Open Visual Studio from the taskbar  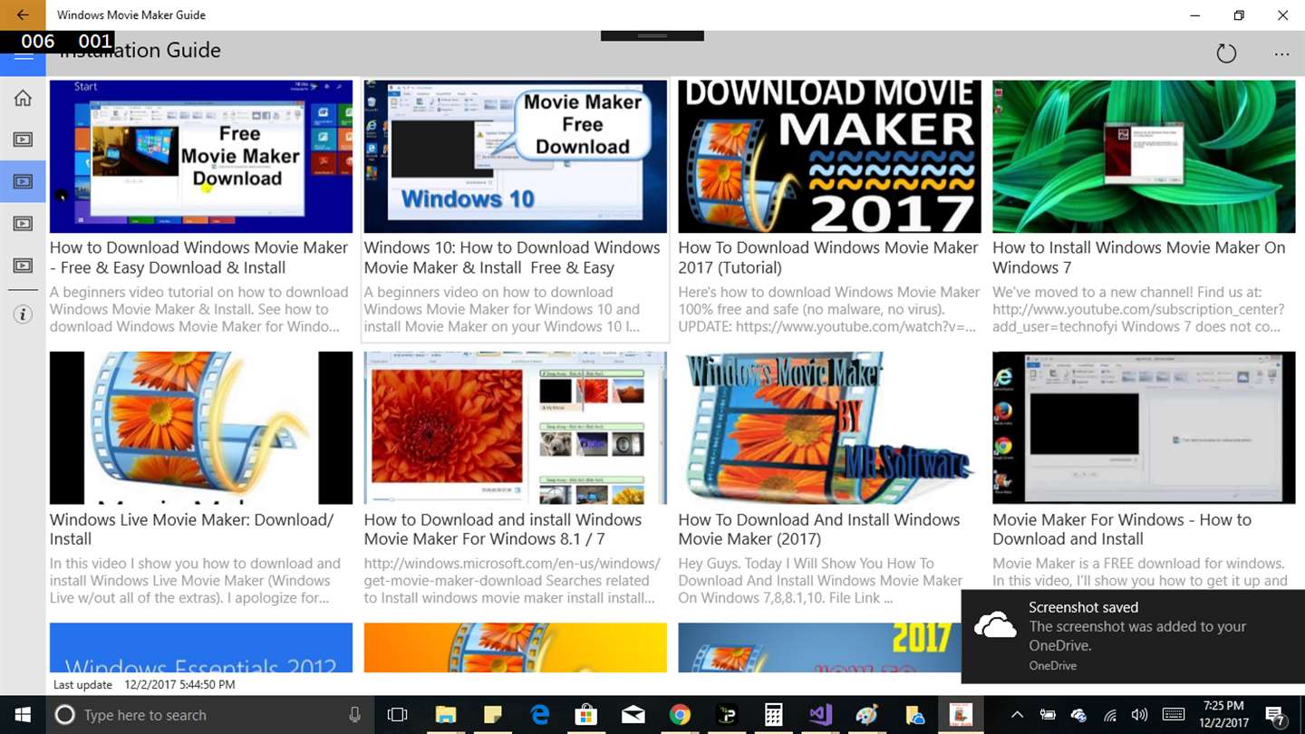(x=820, y=715)
